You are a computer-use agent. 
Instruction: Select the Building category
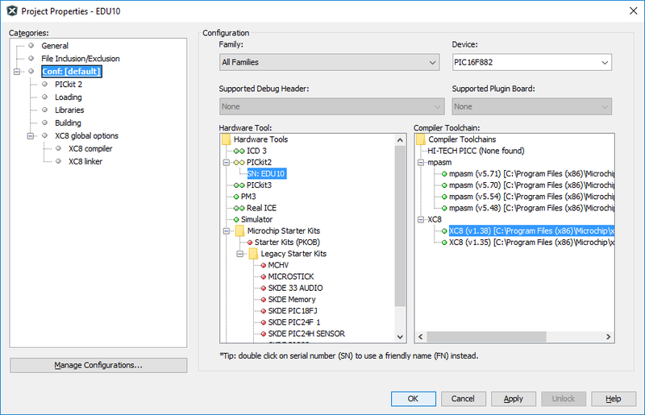point(68,122)
